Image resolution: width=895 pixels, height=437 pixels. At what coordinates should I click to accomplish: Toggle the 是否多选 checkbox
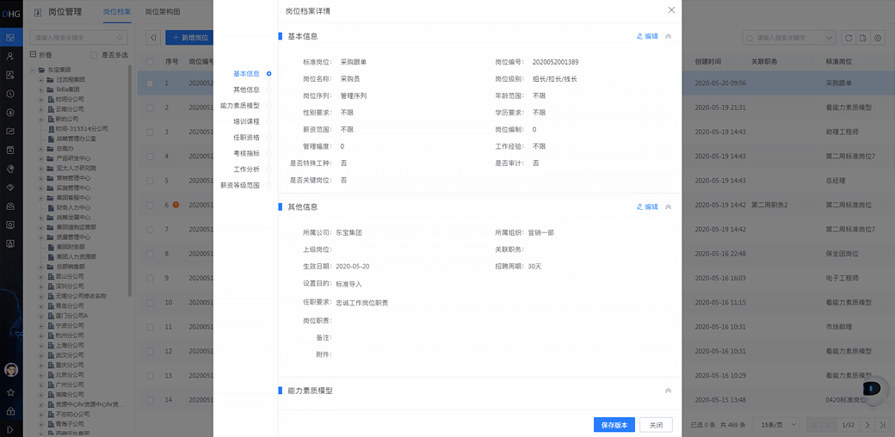click(x=96, y=54)
